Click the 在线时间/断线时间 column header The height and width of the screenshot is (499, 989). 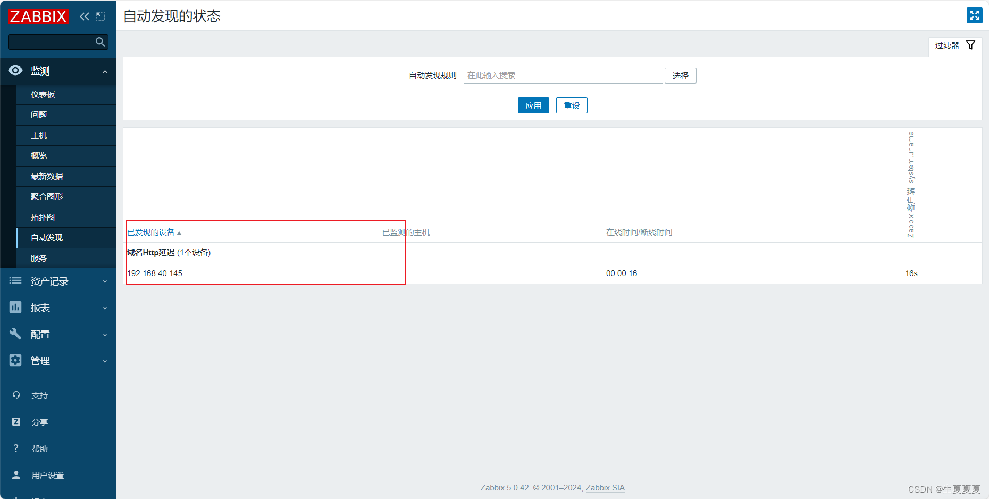coord(639,232)
